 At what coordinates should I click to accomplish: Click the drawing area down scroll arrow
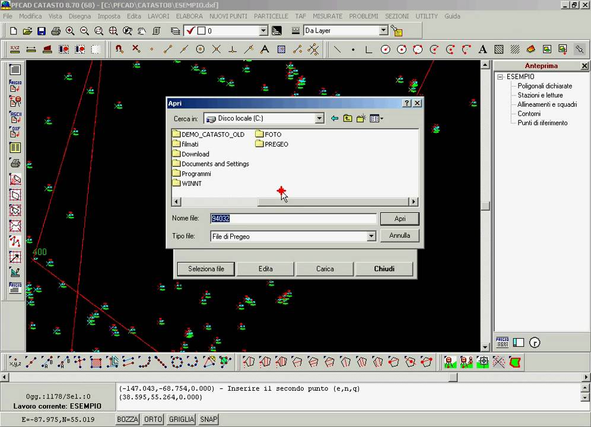coord(485,347)
